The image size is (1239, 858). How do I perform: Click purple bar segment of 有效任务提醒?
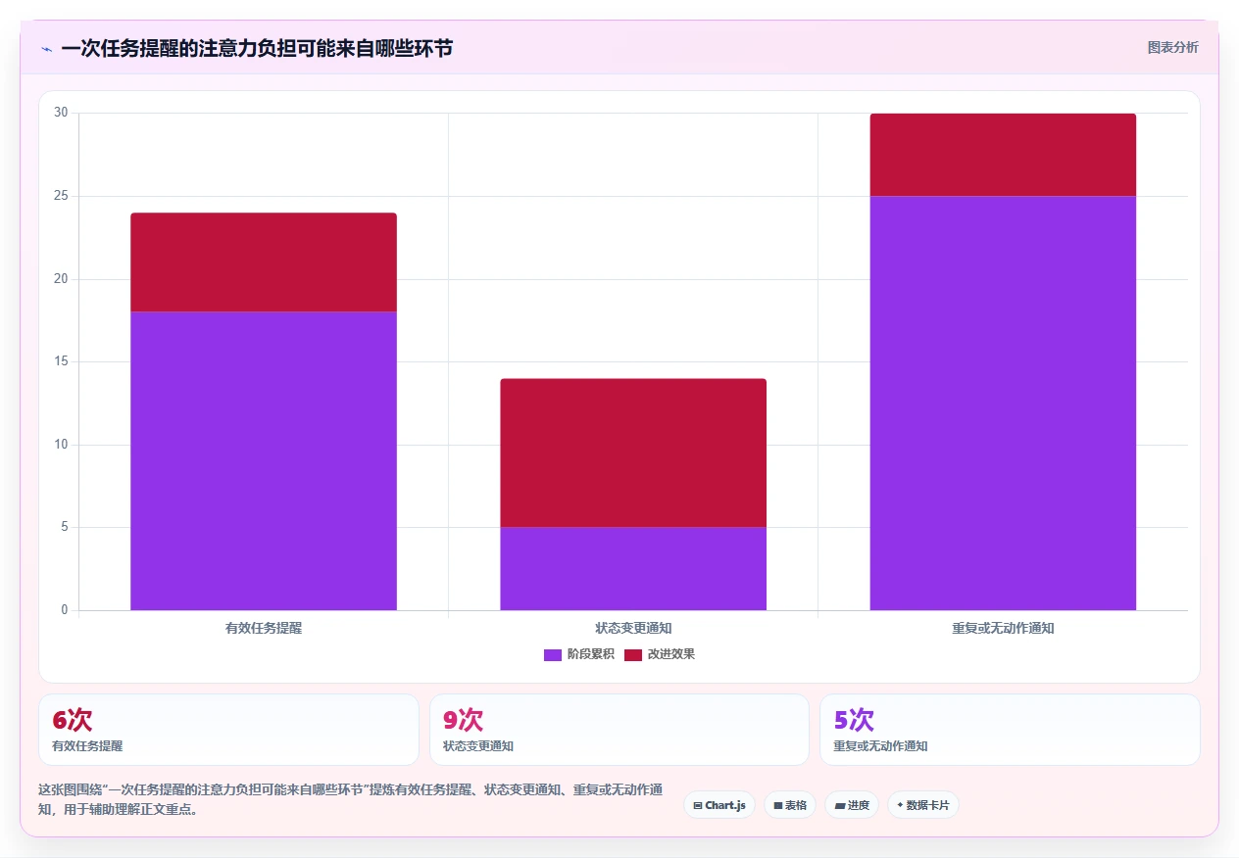click(264, 460)
